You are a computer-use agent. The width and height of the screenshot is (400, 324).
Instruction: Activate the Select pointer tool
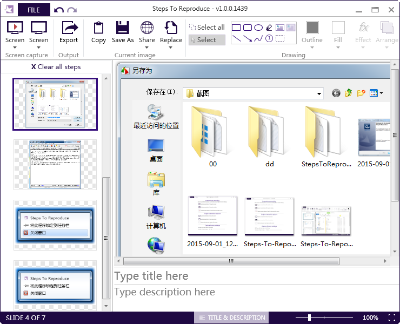coord(207,40)
